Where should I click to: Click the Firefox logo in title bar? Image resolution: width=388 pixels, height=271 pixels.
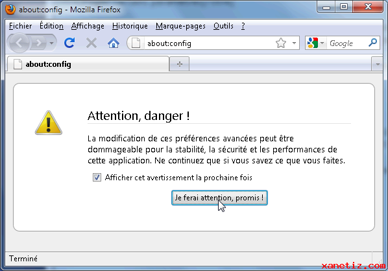pos(10,9)
